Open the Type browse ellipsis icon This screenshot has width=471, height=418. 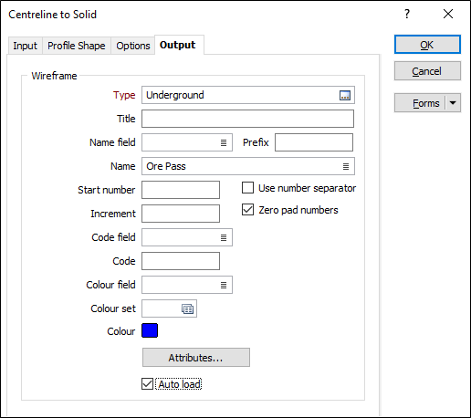pos(345,95)
